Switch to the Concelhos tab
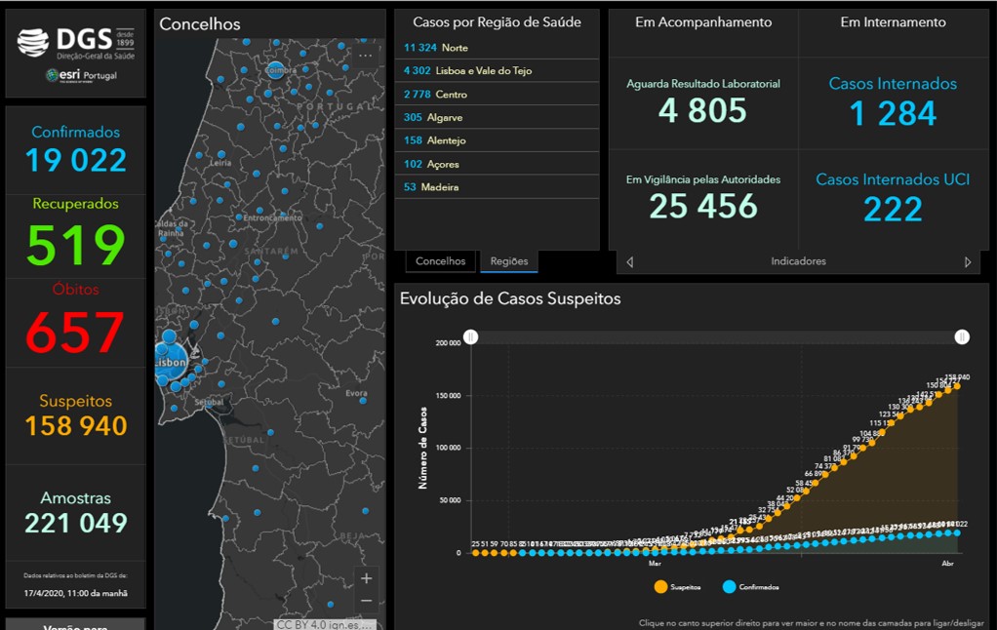This screenshot has width=997, height=630. click(441, 261)
